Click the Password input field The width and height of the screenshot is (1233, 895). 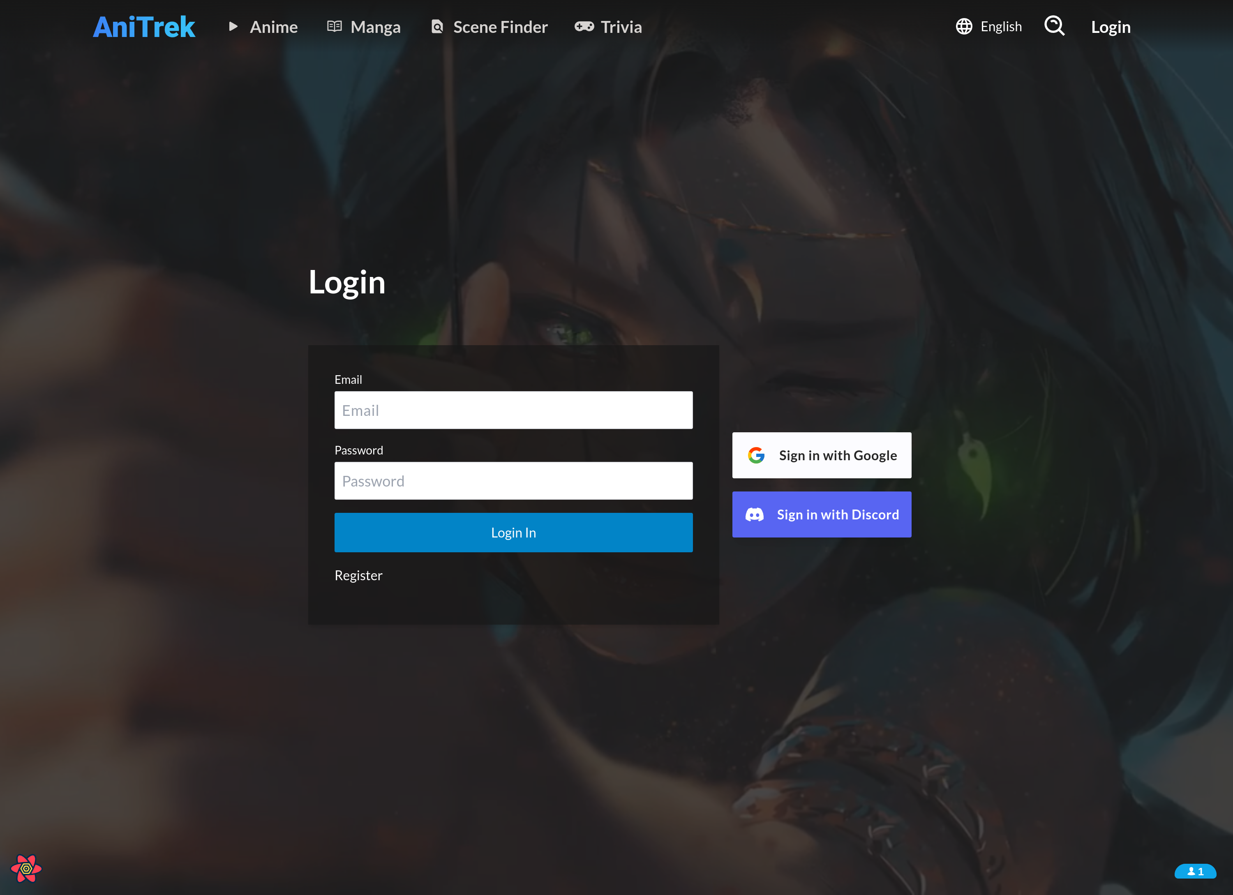pyautogui.click(x=513, y=480)
